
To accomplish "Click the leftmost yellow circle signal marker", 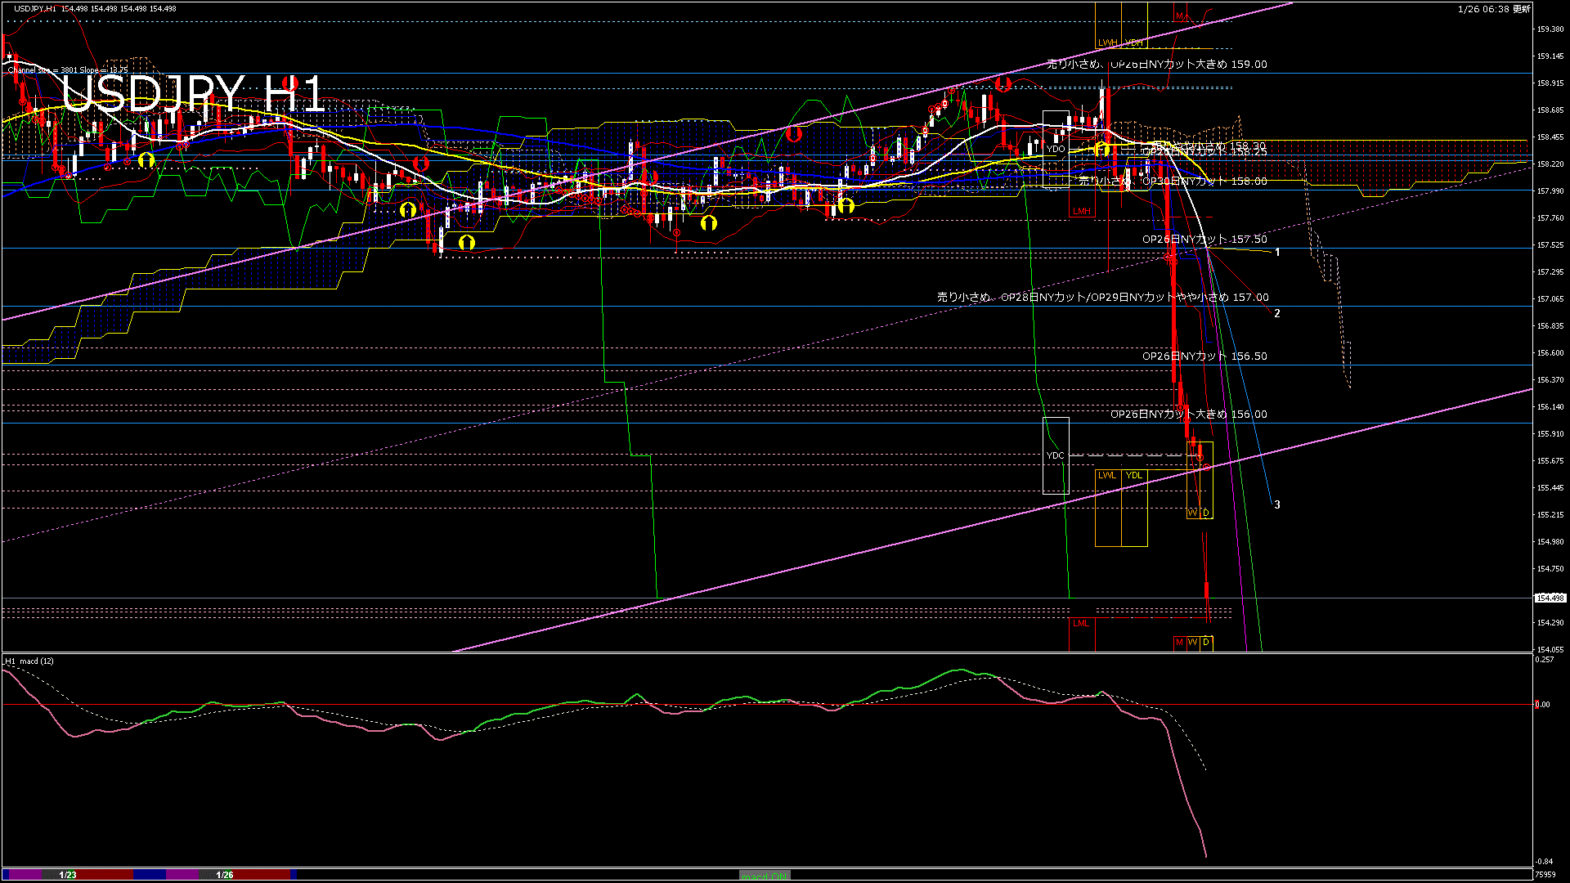I will click(x=146, y=160).
